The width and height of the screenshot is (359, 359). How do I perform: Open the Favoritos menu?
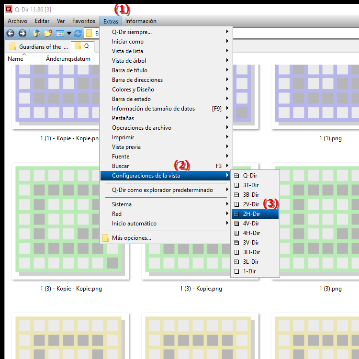click(x=84, y=21)
